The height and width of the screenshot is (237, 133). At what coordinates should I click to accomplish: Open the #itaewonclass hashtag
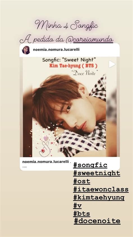pyautogui.click(x=101, y=189)
